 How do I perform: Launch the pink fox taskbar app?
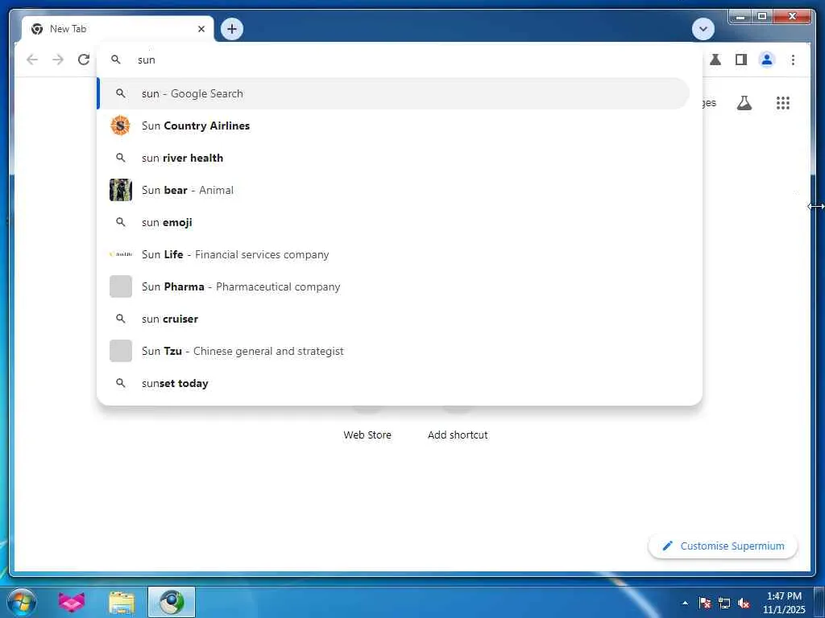tap(72, 602)
